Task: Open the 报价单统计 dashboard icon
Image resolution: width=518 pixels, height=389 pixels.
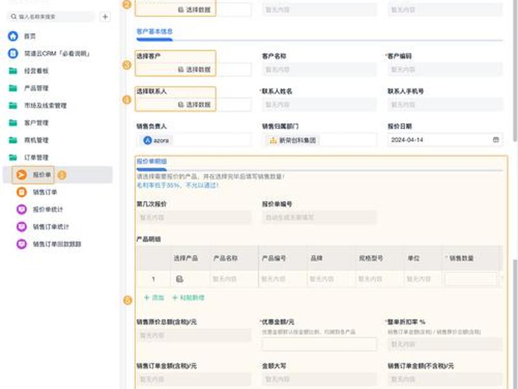Action: (x=21, y=209)
